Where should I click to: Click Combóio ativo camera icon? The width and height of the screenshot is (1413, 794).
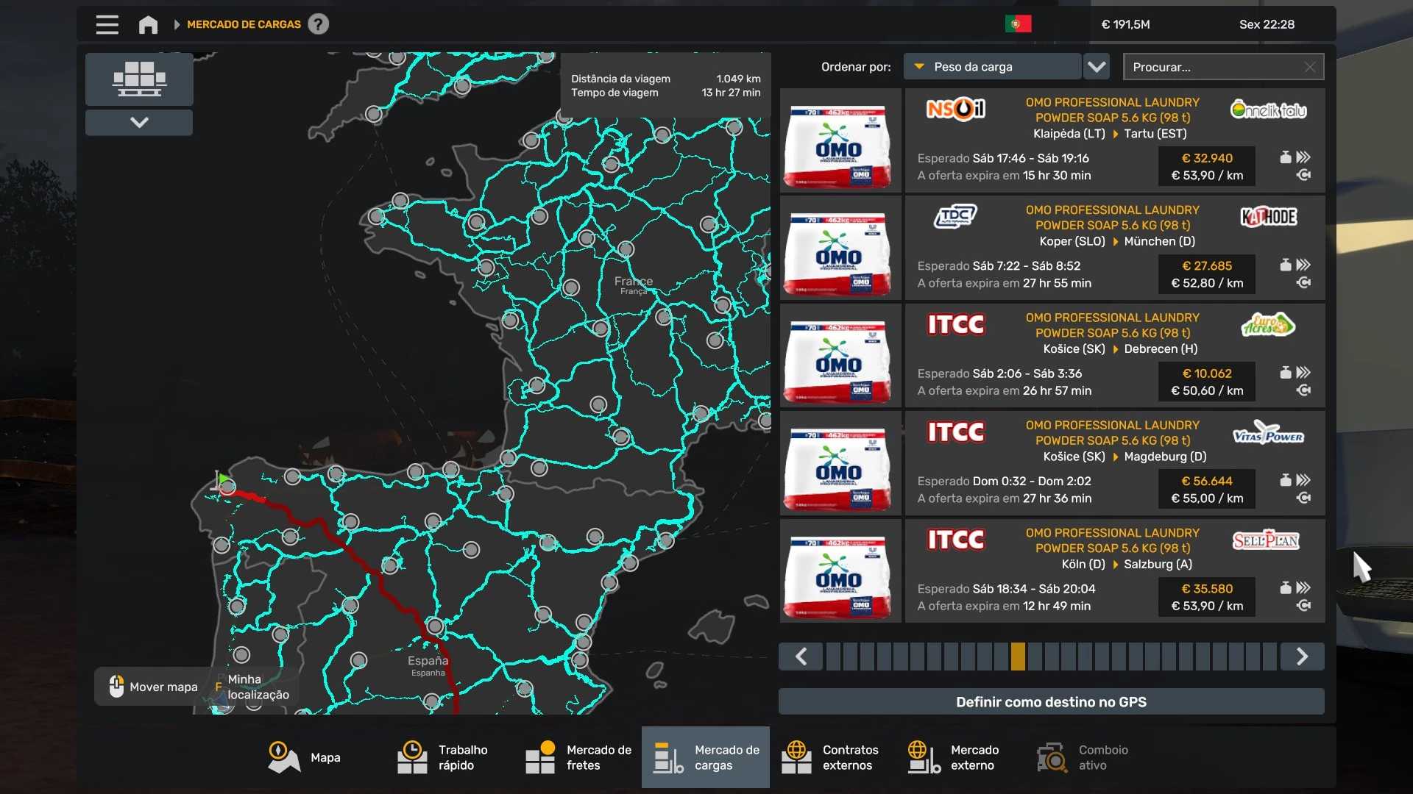(x=1052, y=757)
